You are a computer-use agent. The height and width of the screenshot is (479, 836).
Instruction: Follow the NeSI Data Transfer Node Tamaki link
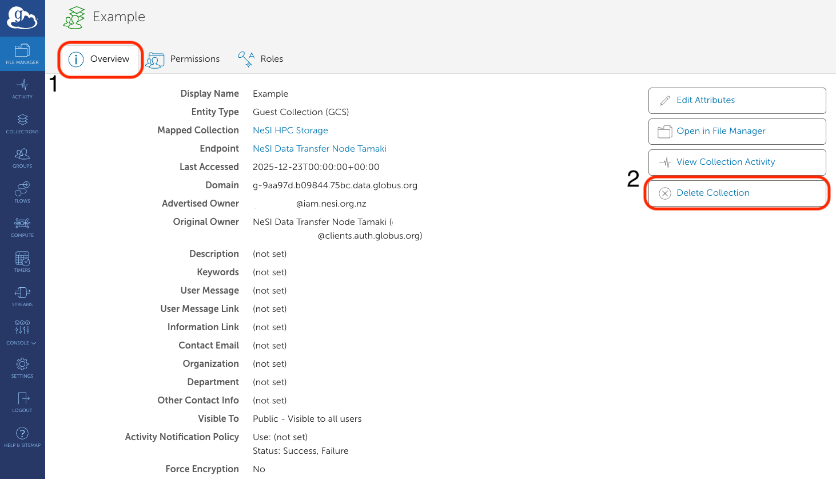(319, 148)
